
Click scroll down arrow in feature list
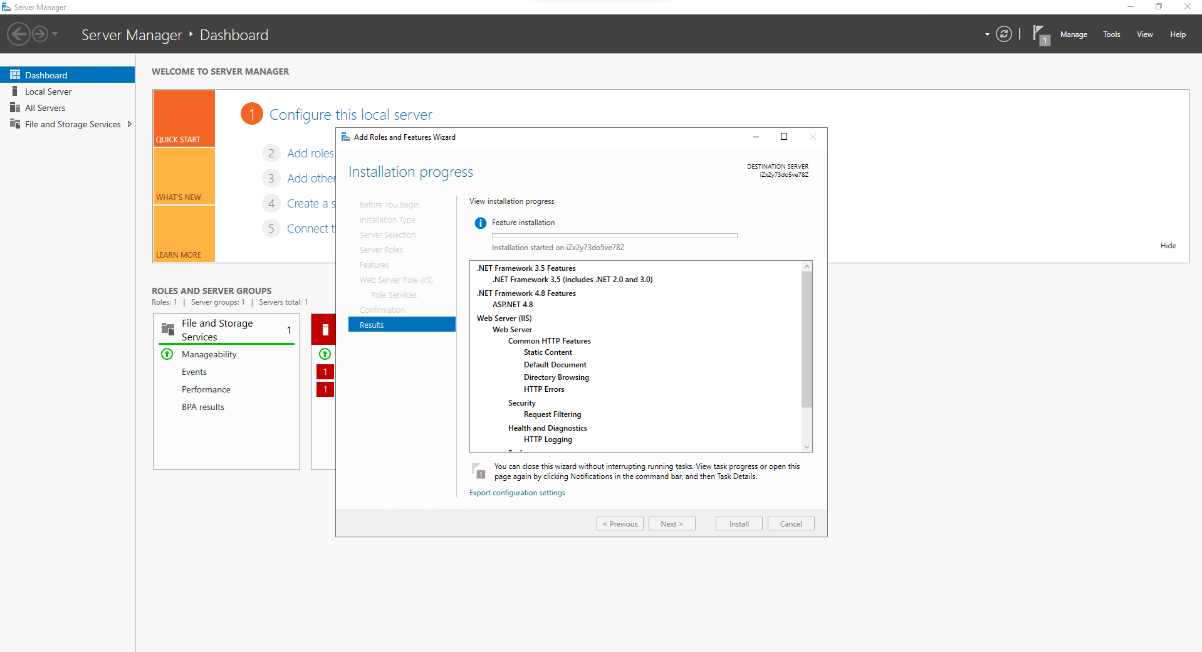[807, 447]
